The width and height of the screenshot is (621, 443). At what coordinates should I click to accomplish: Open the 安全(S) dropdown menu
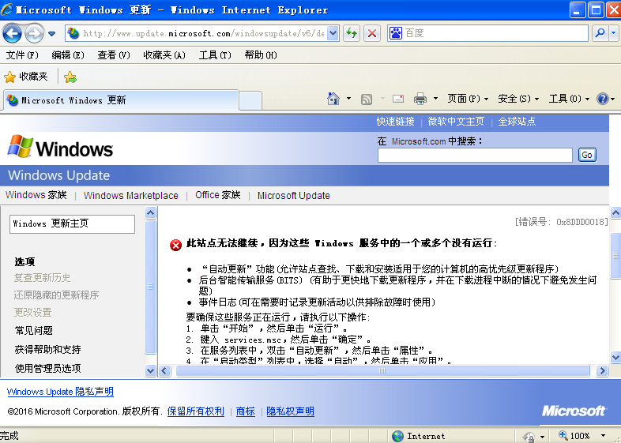(518, 99)
